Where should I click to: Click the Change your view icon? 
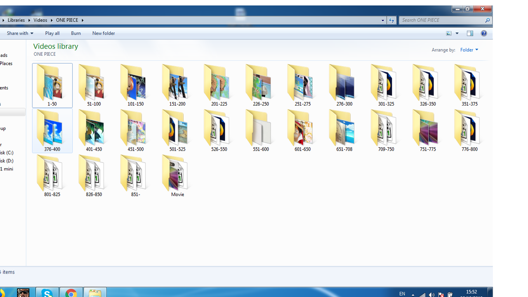click(449, 33)
